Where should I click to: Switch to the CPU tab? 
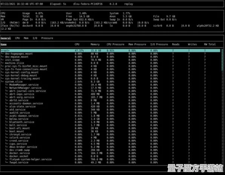pos(17,38)
